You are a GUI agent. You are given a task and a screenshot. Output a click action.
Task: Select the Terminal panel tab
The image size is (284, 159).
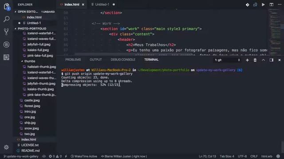click(151, 60)
